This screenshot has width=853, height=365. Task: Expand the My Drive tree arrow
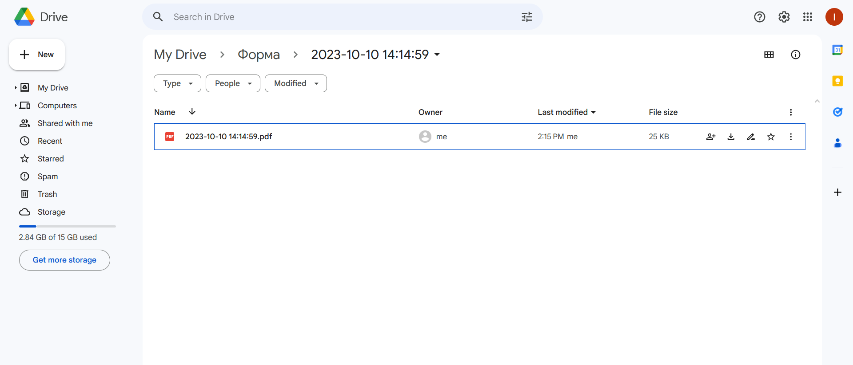pyautogui.click(x=16, y=88)
